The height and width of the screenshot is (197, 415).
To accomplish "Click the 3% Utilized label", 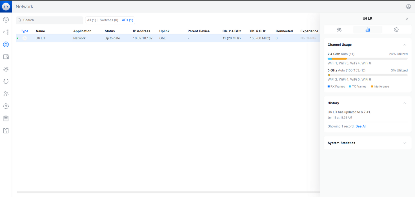I will [399, 71].
